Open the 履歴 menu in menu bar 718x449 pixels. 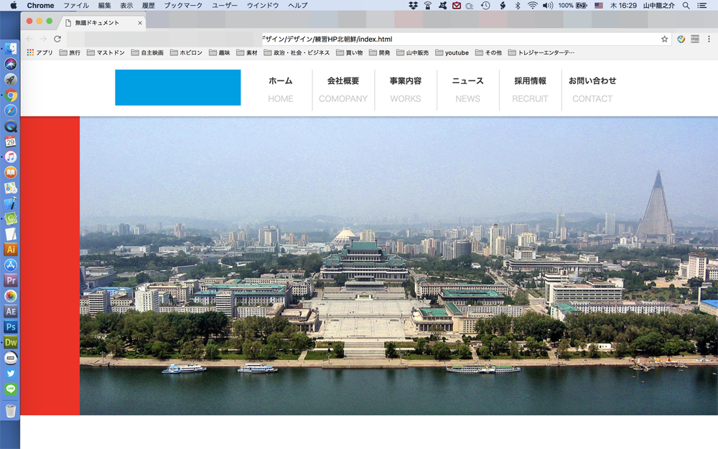[x=148, y=5]
